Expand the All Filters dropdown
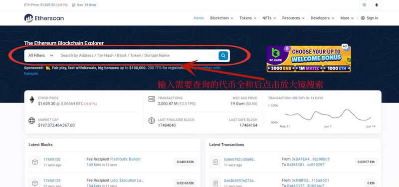 (41, 56)
